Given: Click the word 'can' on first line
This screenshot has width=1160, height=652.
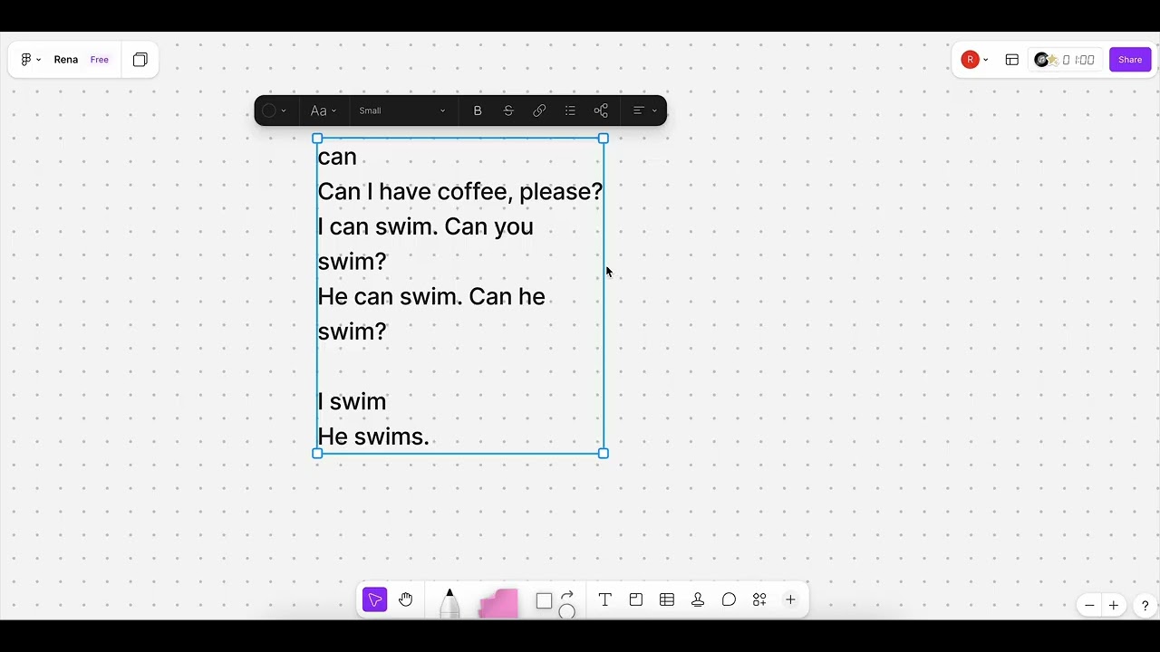Looking at the screenshot, I should (x=337, y=158).
